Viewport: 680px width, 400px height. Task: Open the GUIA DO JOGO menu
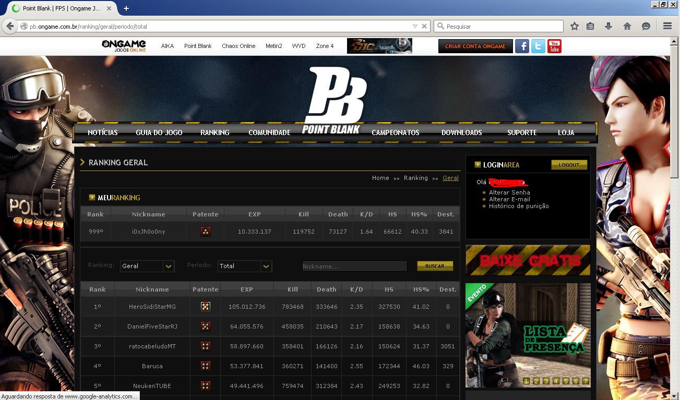tap(159, 132)
